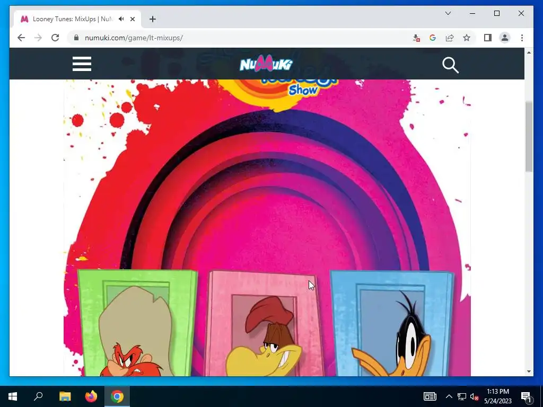This screenshot has height=407, width=543.
Task: Go back to the previous page
Action: click(x=21, y=38)
